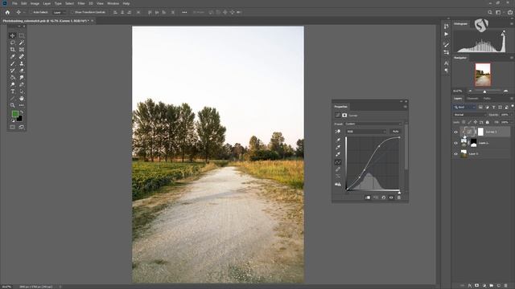This screenshot has width=515, height=289.
Task: Open the RGB channel dropdown in Curves
Action: click(x=366, y=132)
